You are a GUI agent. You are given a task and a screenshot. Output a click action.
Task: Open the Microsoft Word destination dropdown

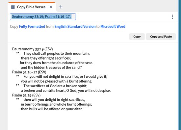(113, 27)
